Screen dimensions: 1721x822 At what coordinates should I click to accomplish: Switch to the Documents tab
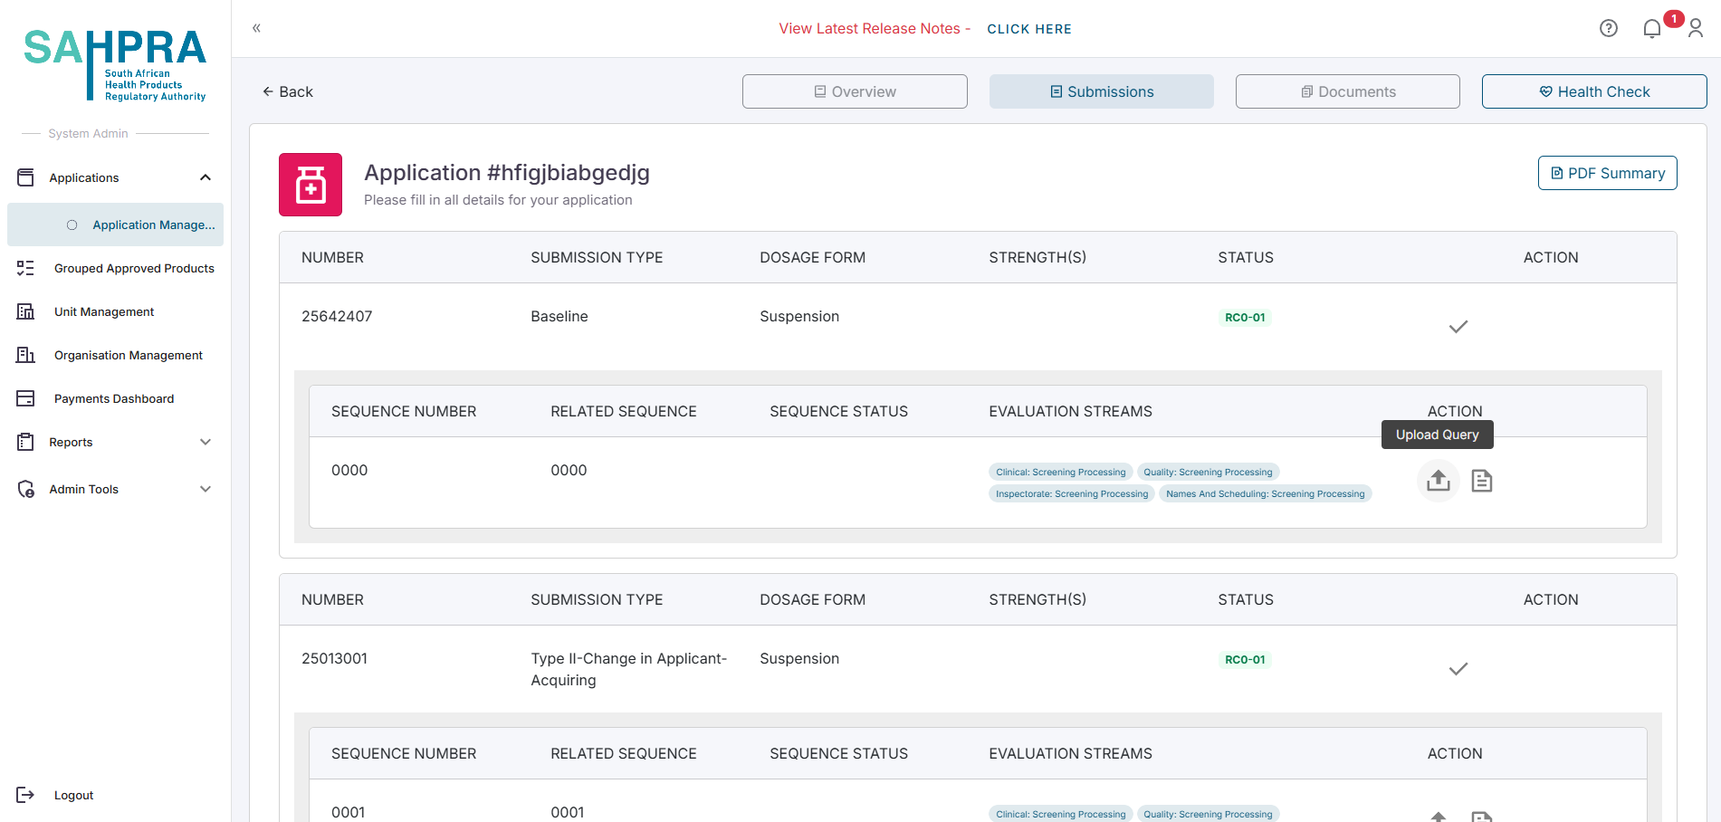1347,91
